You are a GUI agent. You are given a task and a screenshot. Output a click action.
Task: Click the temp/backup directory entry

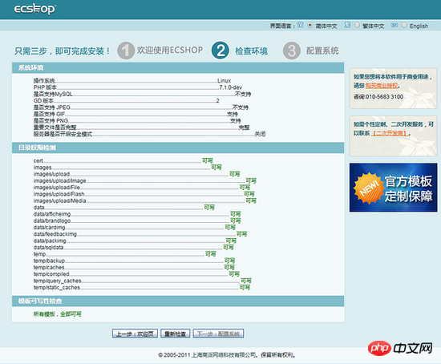[49, 261]
